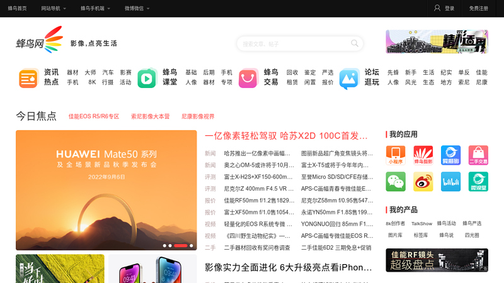
Task: Open the 佳能EOS R5/R6专区 link
Action: click(x=93, y=116)
